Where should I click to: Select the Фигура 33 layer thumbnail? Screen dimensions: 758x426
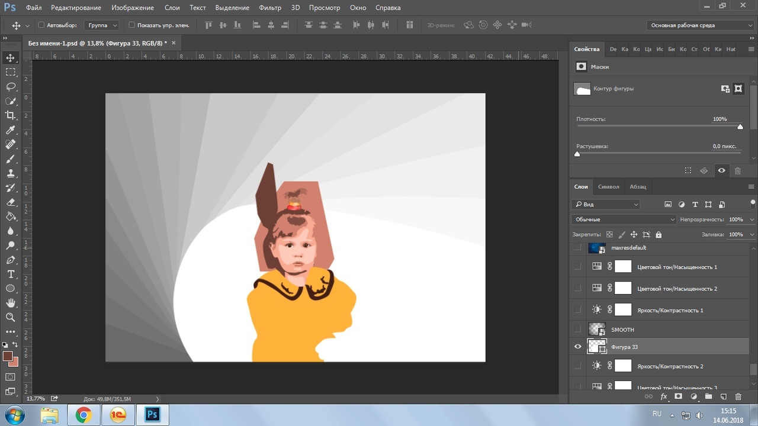pos(597,347)
